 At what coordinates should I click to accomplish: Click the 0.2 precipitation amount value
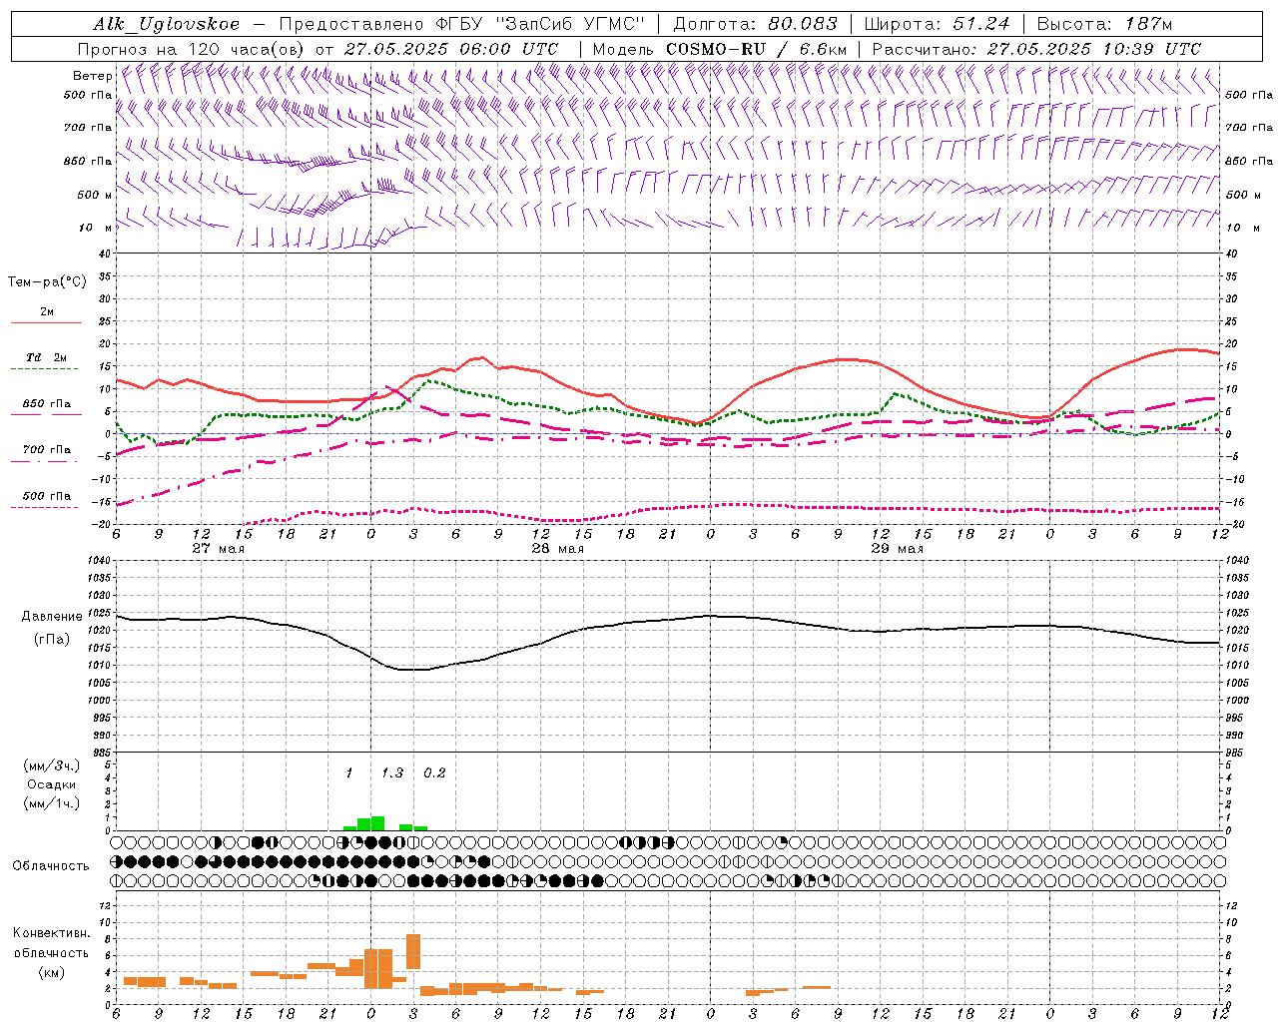pyautogui.click(x=434, y=773)
